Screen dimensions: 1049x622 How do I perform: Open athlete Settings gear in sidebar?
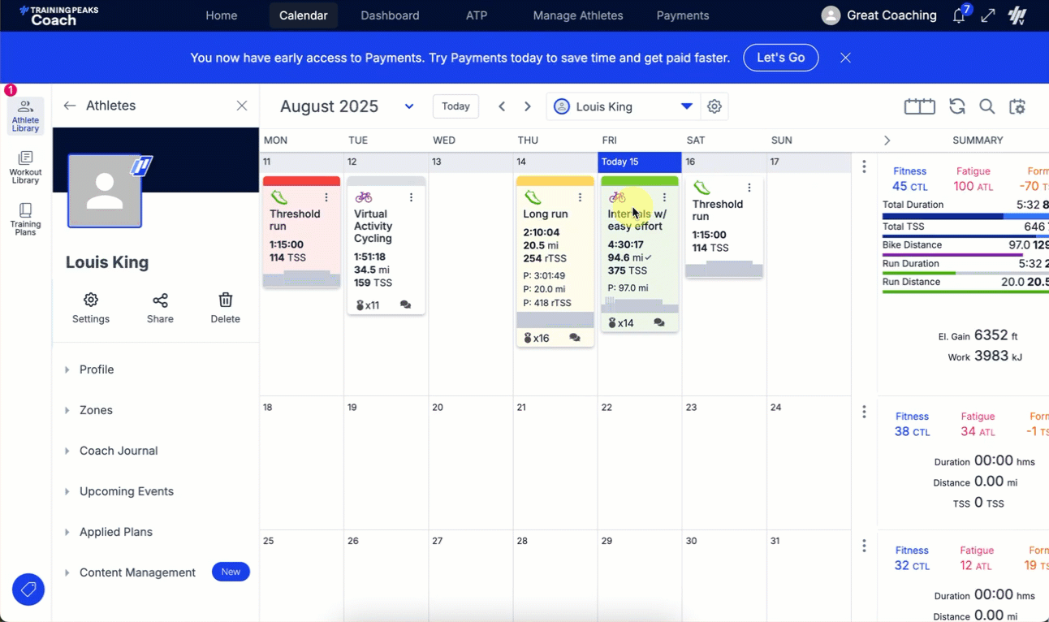point(91,308)
